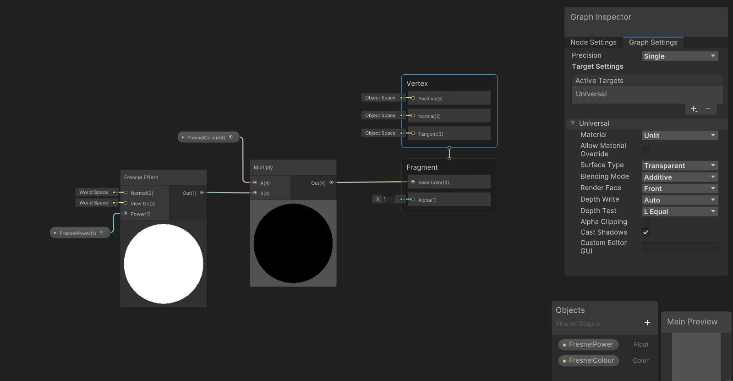The height and width of the screenshot is (381, 733).
Task: Select the Vertex block title
Action: [x=417, y=83]
